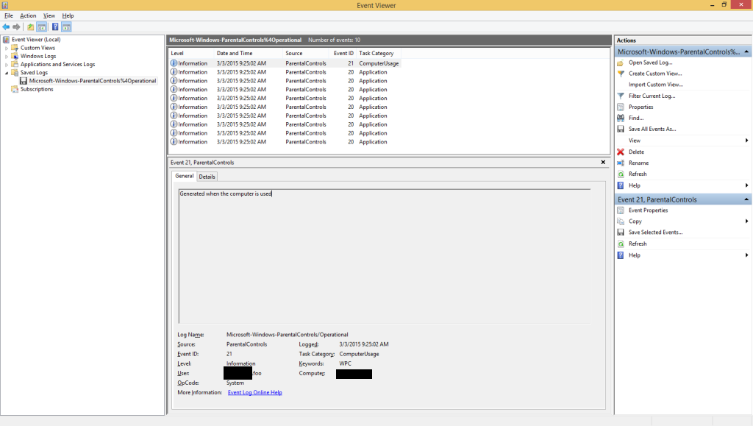Open the Action menu in the menu bar
Image resolution: width=753 pixels, height=426 pixels.
coord(28,15)
